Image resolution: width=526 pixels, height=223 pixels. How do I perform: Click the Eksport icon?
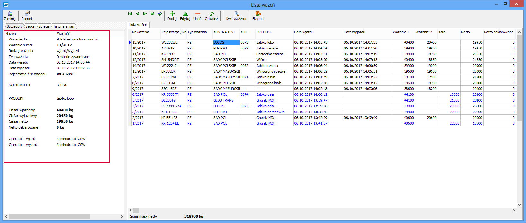258,14
